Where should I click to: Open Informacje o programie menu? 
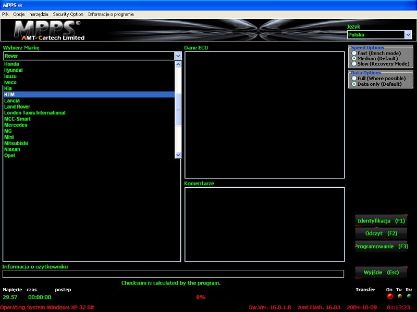pyautogui.click(x=111, y=15)
